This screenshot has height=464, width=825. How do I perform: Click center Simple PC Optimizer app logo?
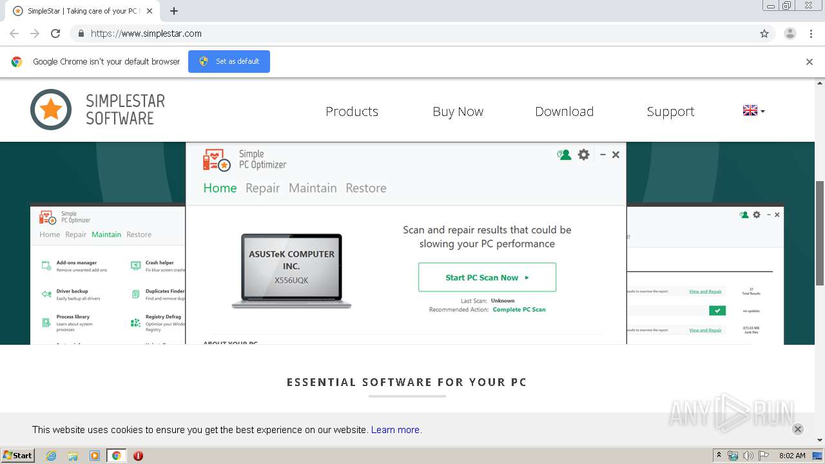tap(217, 160)
